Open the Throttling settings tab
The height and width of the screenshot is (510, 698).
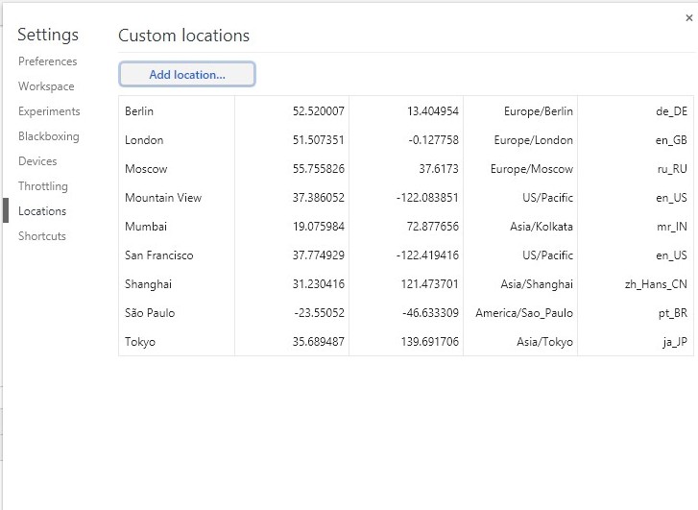(43, 186)
